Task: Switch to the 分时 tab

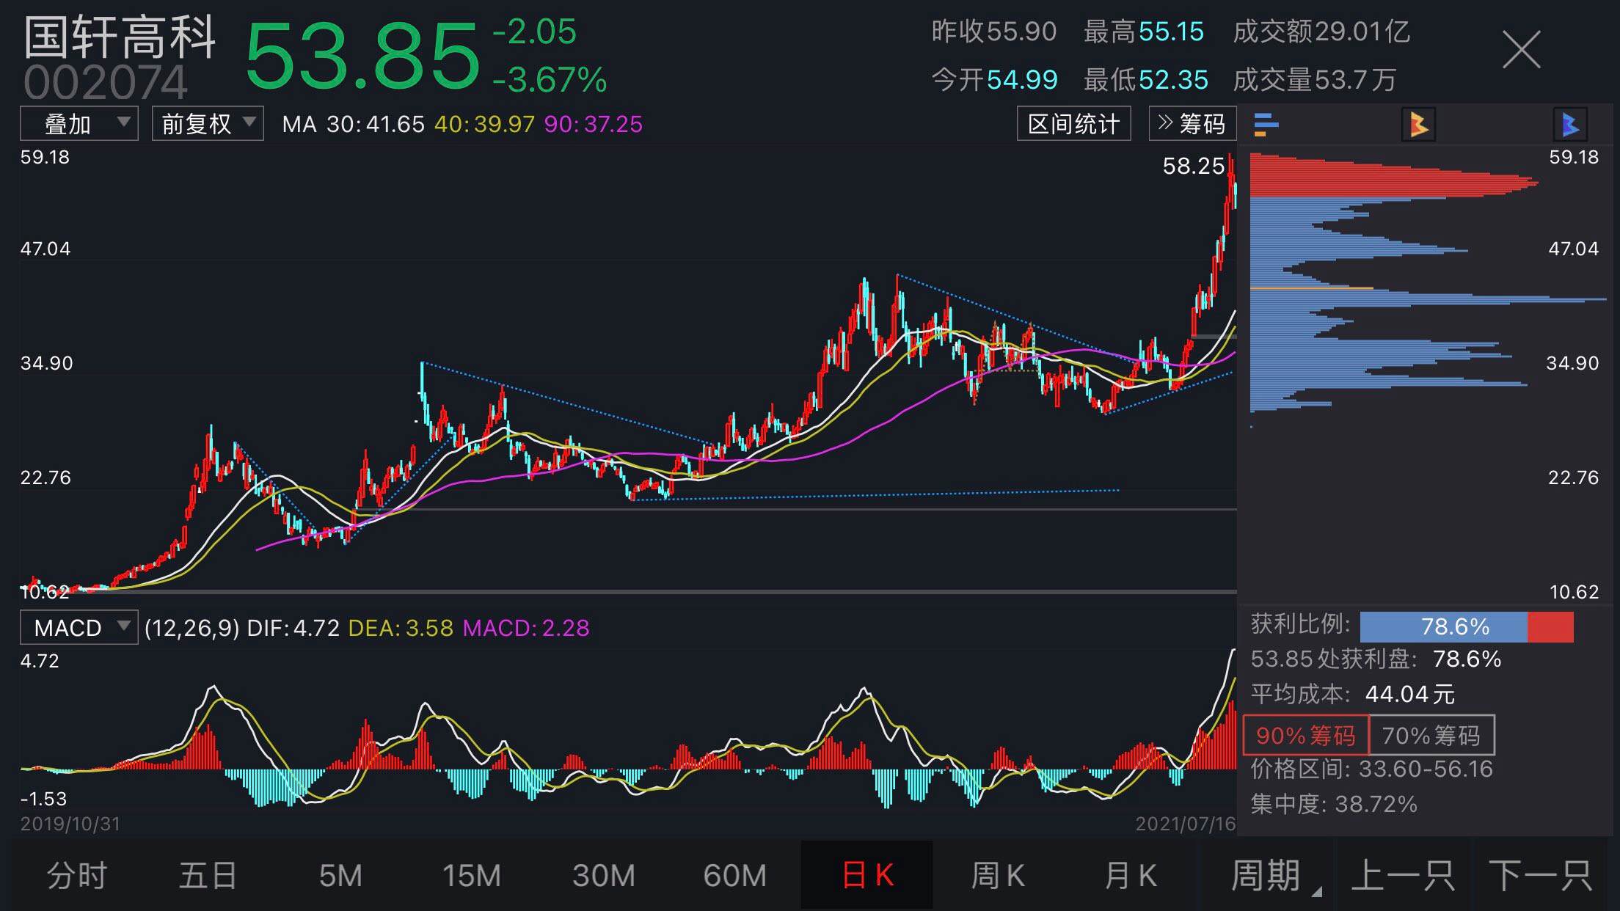Action: click(77, 876)
